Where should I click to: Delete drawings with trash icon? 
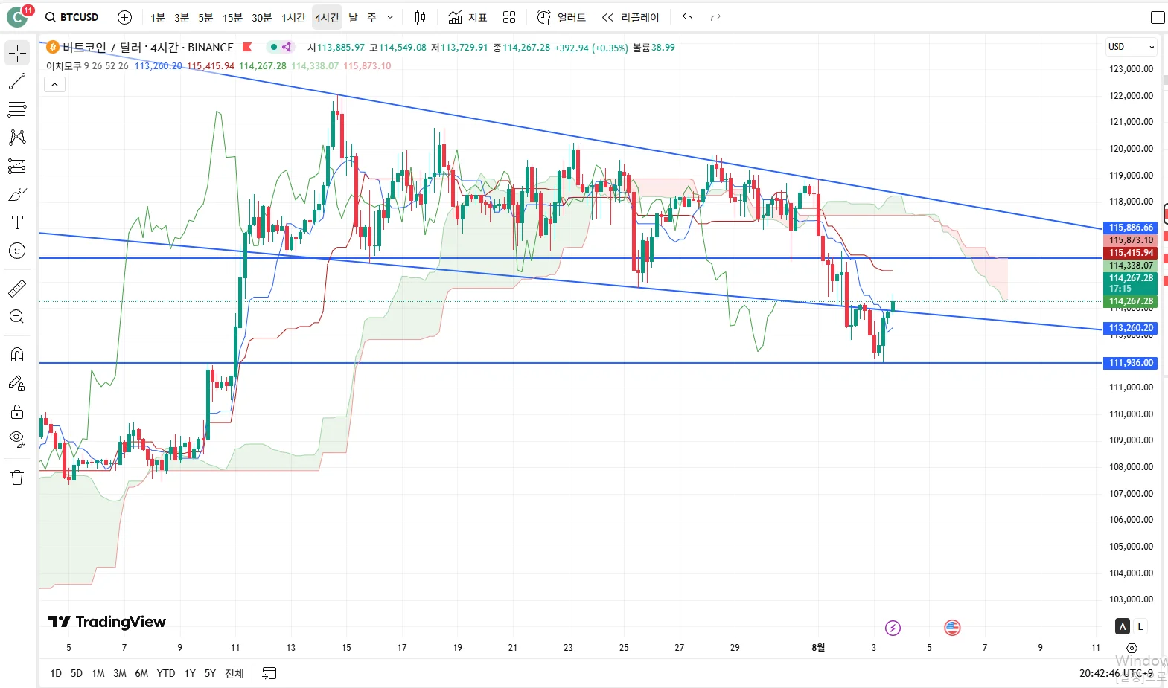pos(17,478)
